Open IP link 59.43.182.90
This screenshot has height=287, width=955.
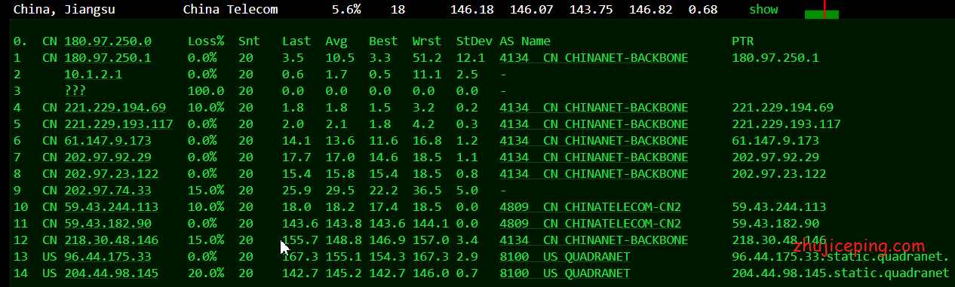(108, 224)
